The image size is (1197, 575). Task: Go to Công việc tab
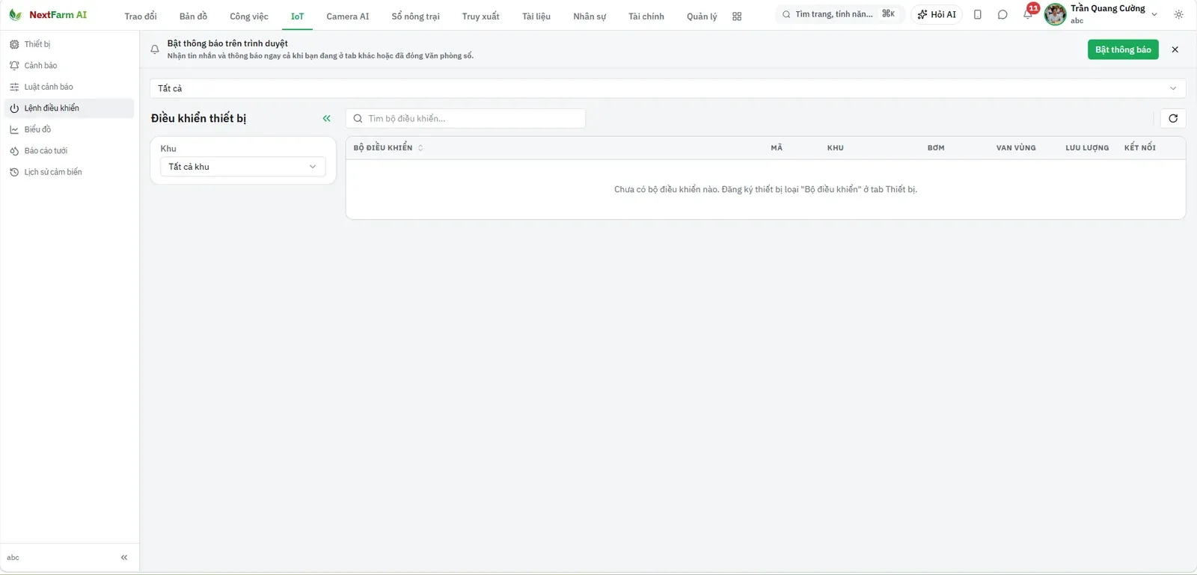(x=249, y=16)
